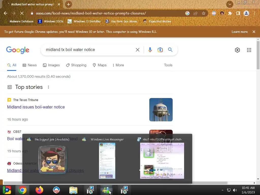This screenshot has height=195, width=260.
Task: Open Top stories three-dot options
Action: (x=48, y=87)
